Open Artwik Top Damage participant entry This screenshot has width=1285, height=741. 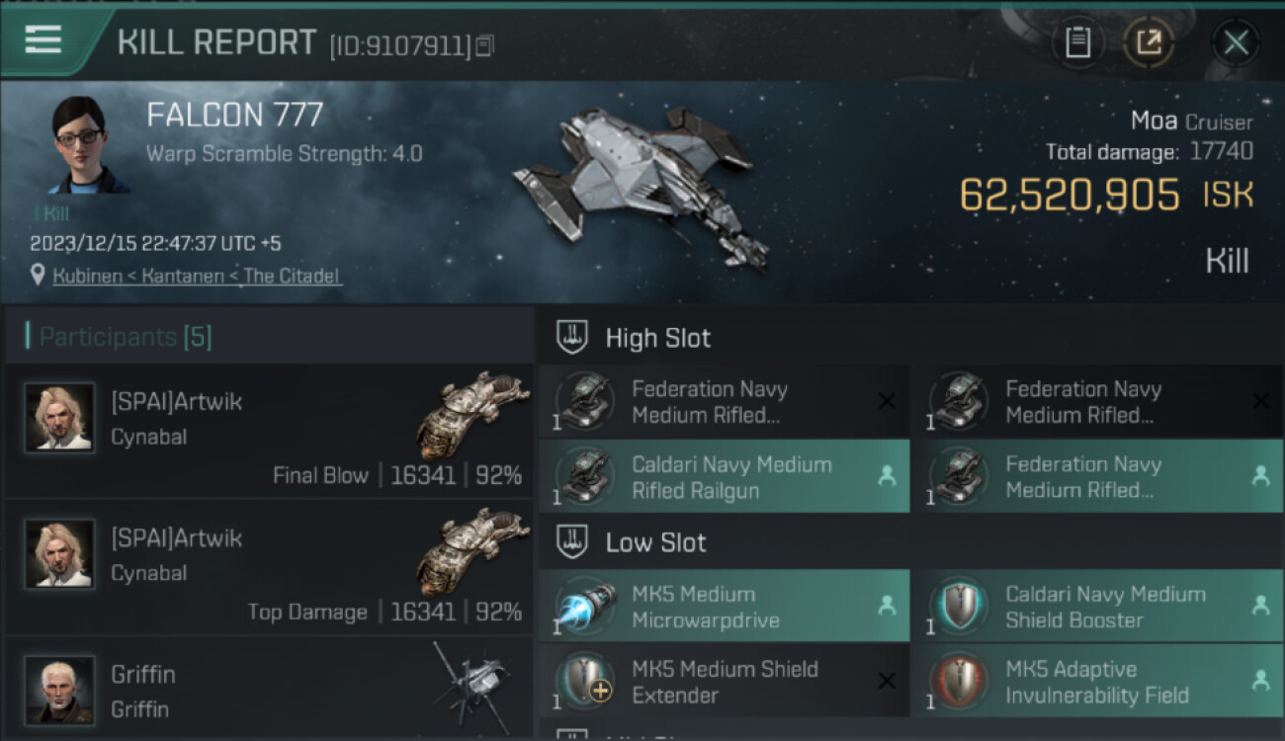(269, 568)
